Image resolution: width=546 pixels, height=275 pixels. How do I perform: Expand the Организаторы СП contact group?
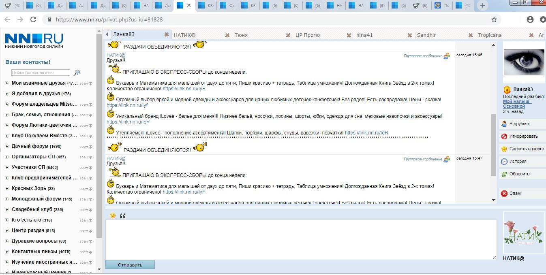click(6, 157)
